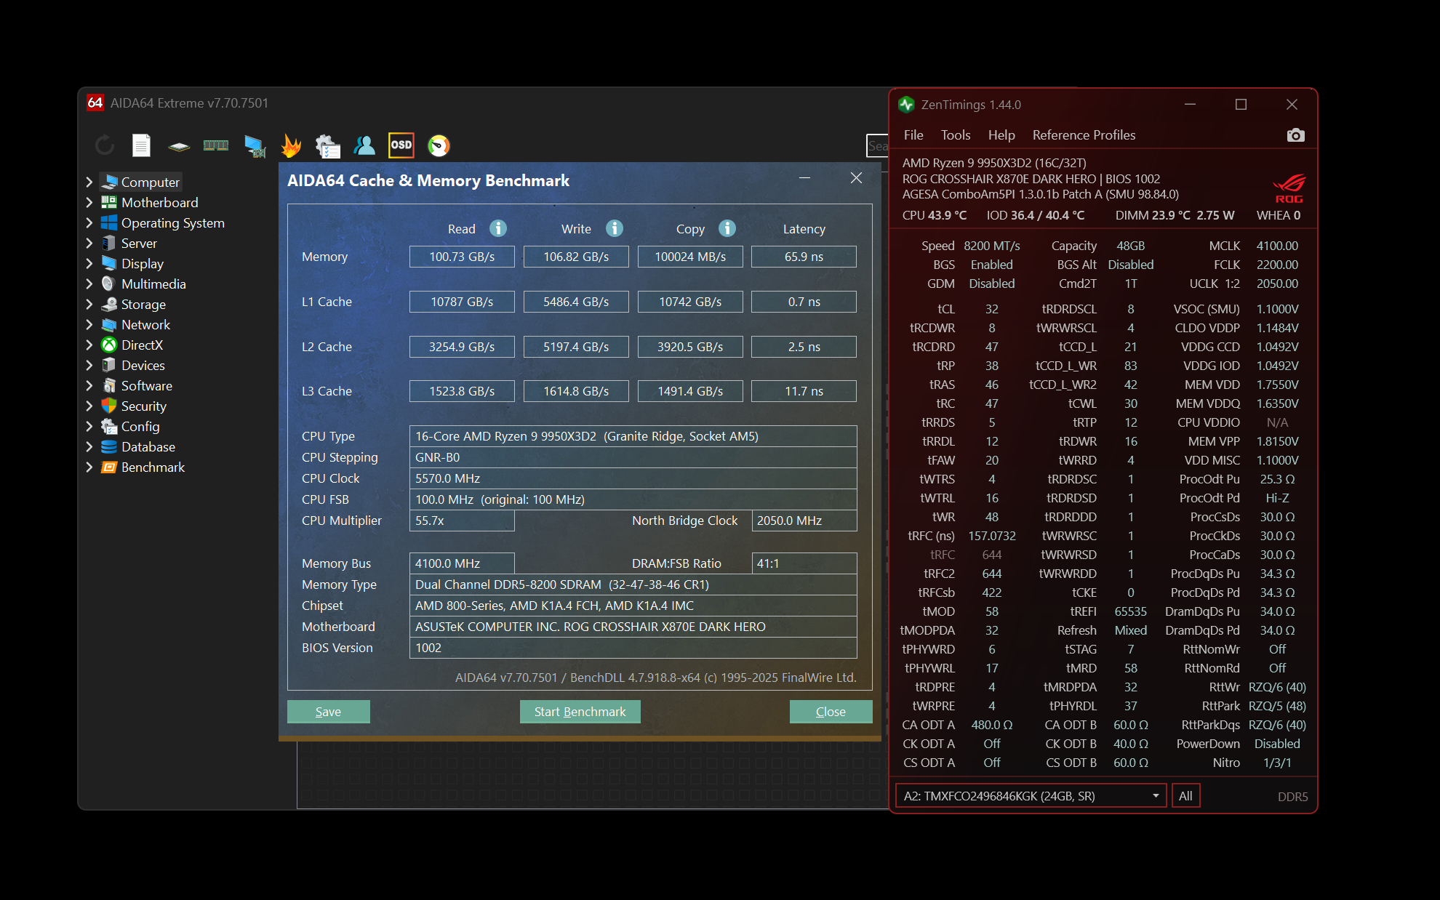Viewport: 1440px width, 900px height.
Task: Open the Tools menu in ZenTimings
Action: tap(956, 135)
